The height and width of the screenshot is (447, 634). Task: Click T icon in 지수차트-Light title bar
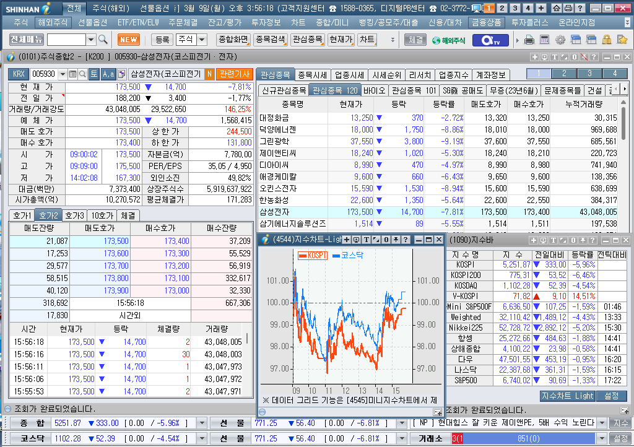367,240
